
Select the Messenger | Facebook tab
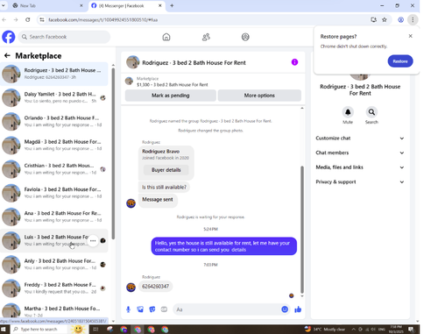(126, 5)
